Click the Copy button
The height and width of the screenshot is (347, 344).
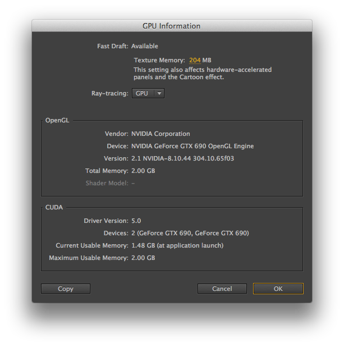(x=66, y=289)
